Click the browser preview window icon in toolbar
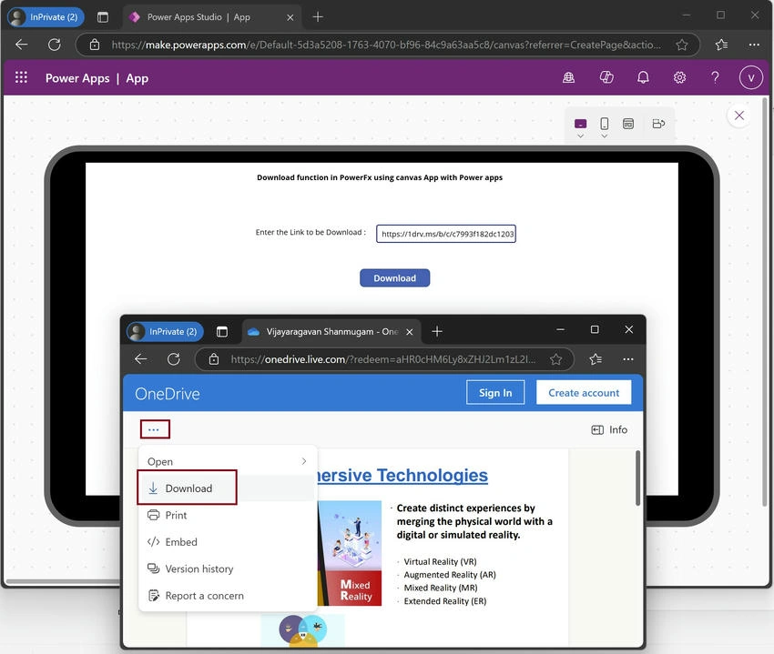Viewport: 774px width, 654px height. [628, 124]
